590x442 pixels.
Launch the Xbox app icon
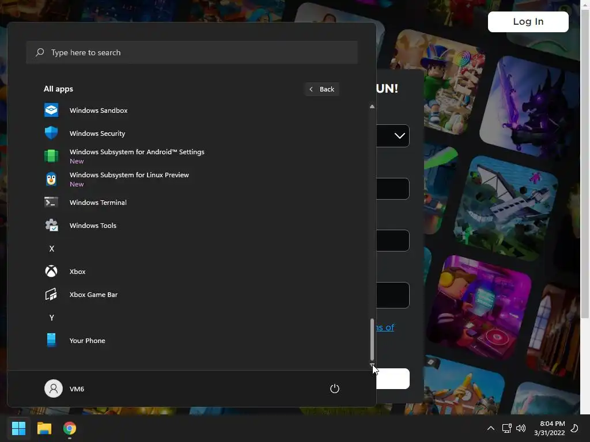point(51,272)
